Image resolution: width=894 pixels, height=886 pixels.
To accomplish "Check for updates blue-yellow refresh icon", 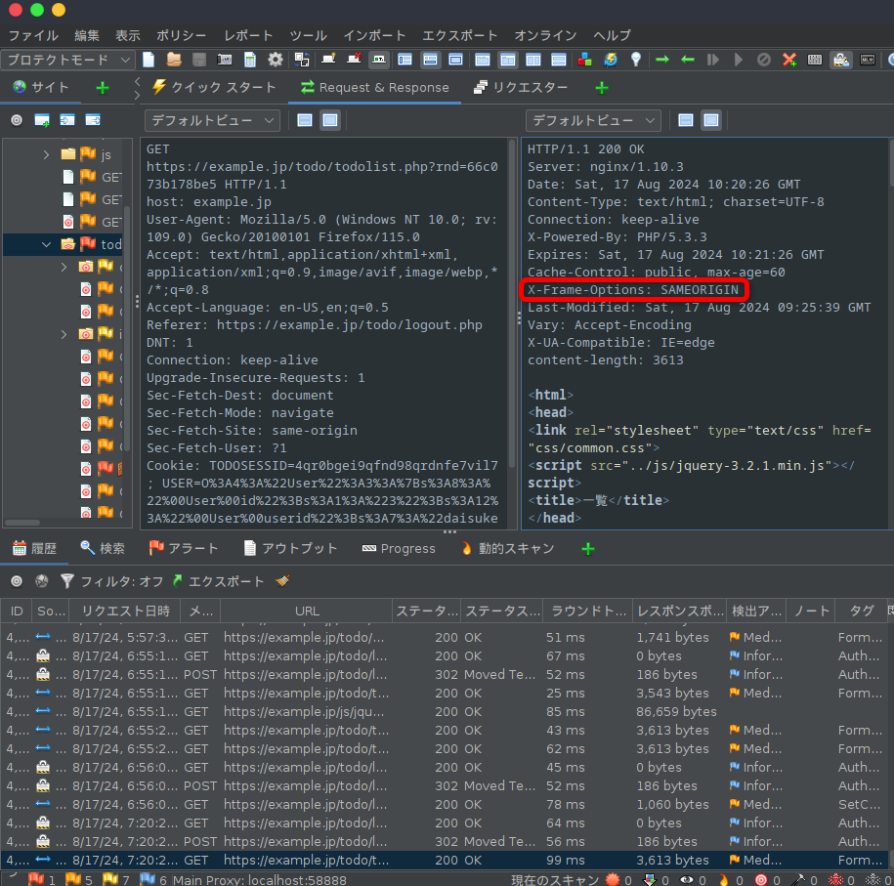I will [x=611, y=60].
